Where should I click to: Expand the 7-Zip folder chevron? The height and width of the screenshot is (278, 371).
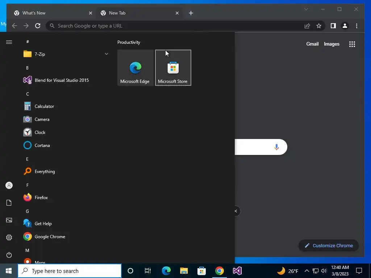[x=107, y=54]
